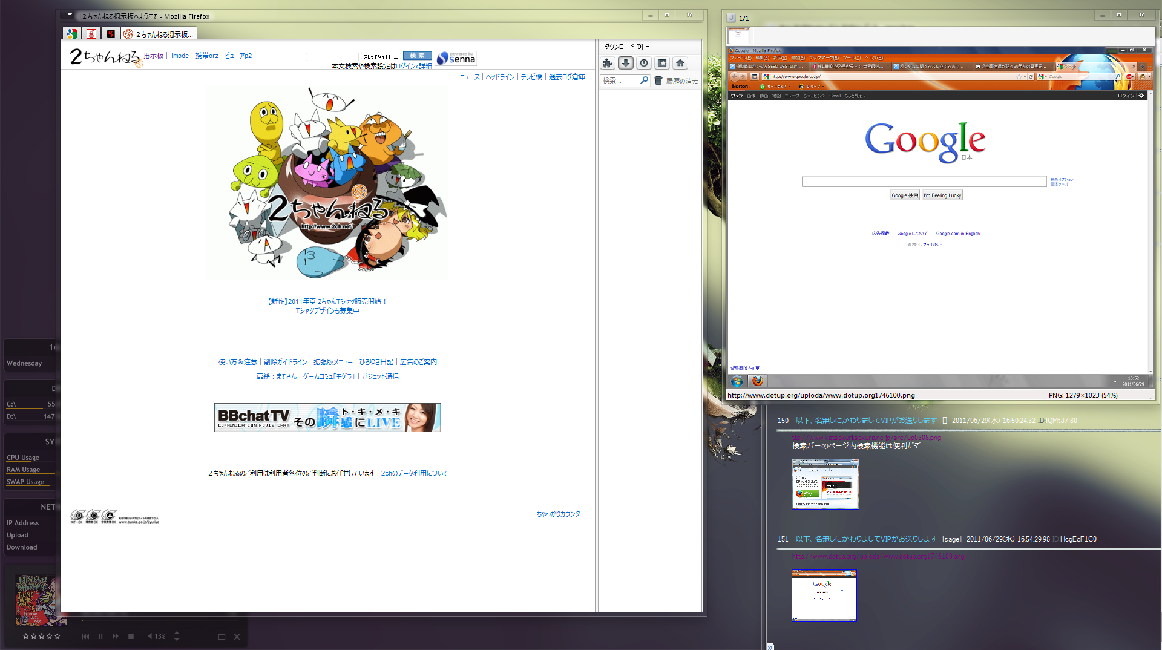1162x650 pixels.
Task: Open the ニュース link
Action: [470, 77]
